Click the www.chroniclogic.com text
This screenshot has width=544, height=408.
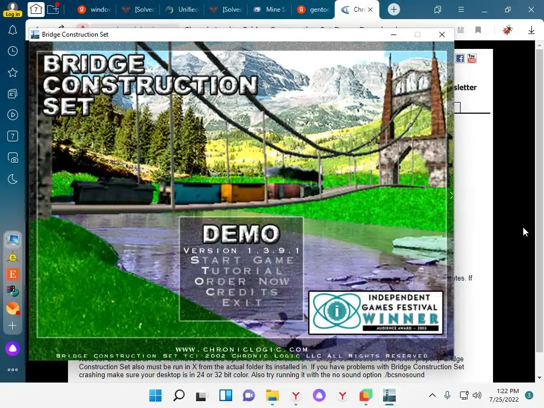(242, 350)
